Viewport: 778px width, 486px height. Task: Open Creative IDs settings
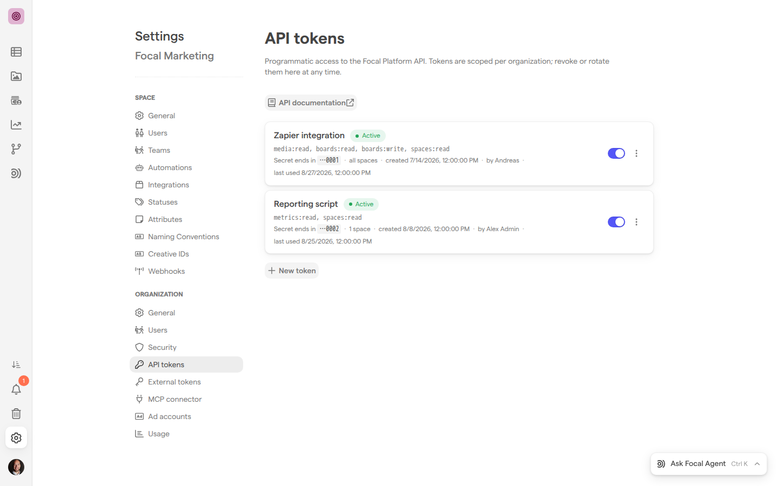[186, 254]
